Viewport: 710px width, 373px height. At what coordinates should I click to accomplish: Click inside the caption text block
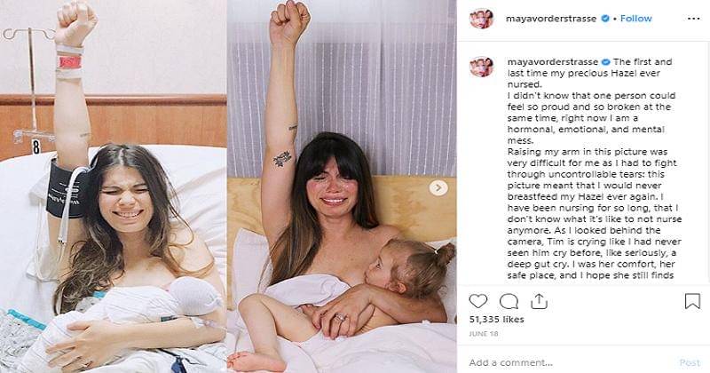coord(594,169)
